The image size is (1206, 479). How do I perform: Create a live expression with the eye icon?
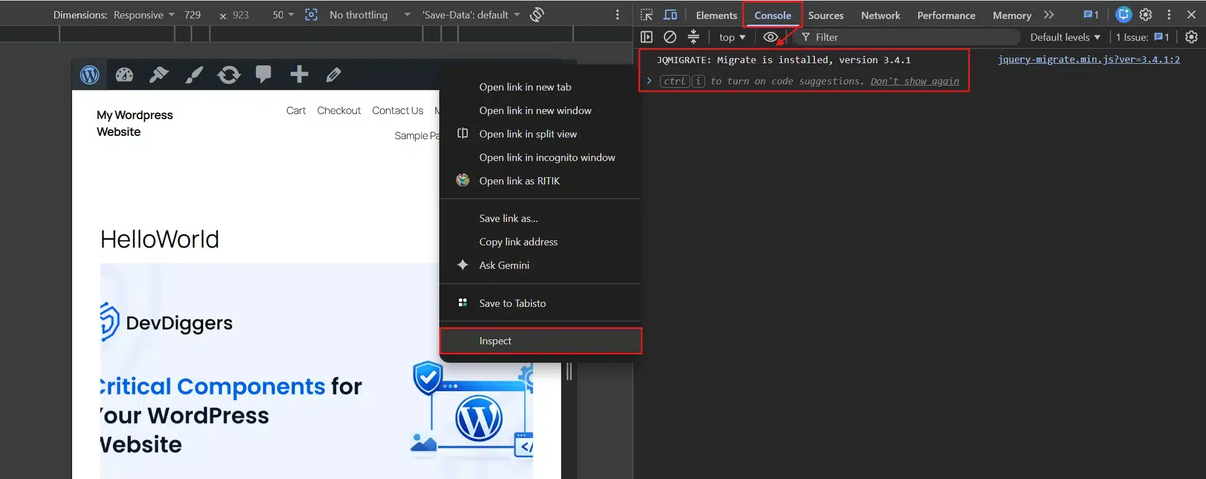pos(770,37)
